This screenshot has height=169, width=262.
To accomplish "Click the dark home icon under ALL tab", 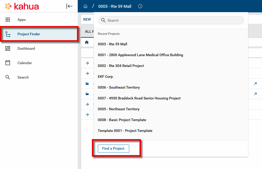I will 87,42.
